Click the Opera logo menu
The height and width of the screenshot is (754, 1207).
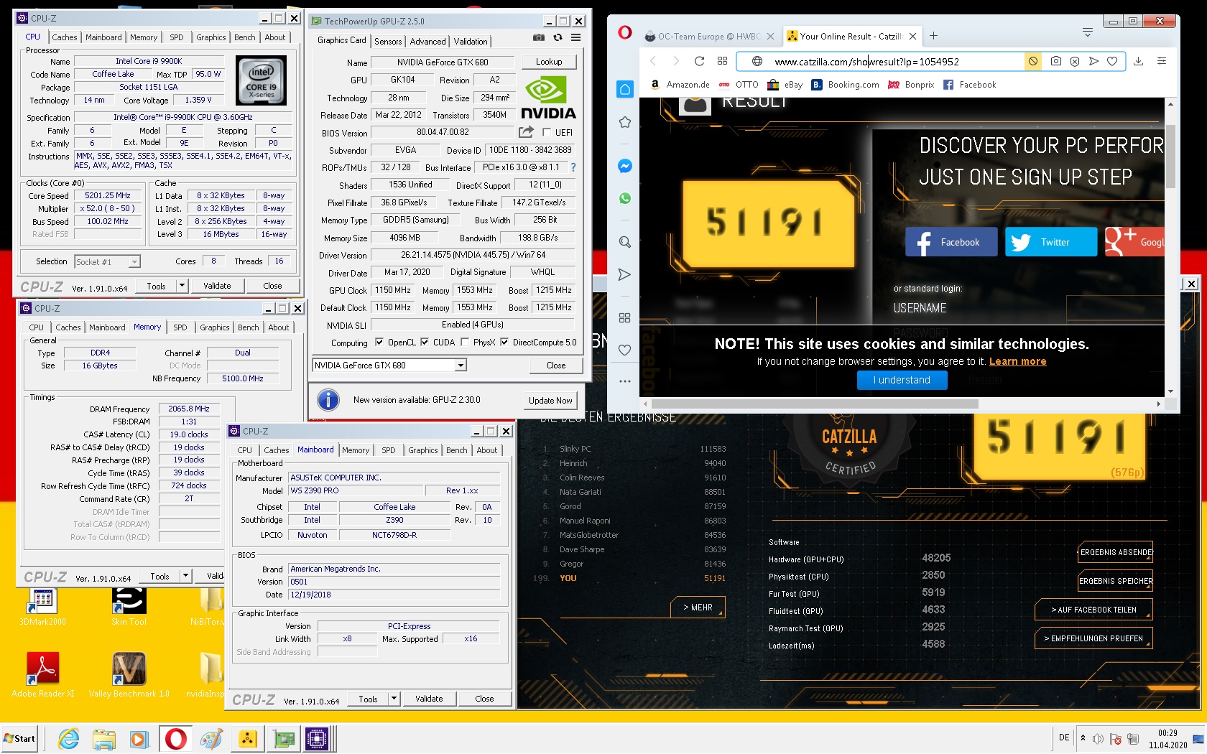[x=625, y=32]
